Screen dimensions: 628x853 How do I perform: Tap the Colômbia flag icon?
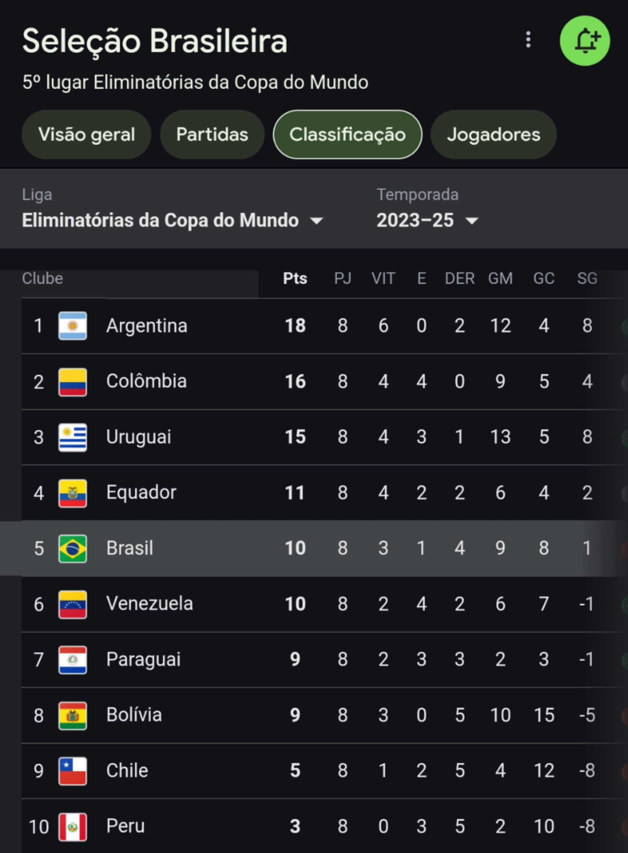(x=72, y=382)
